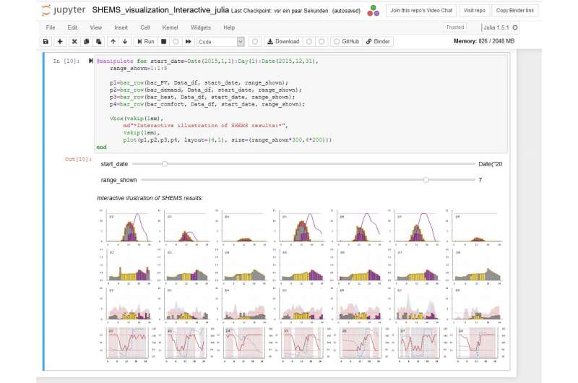Open the Widgets menu
This screenshot has height=383, width=578.
(201, 27)
